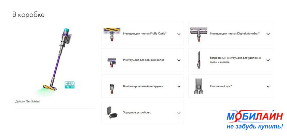Click the wall dock image

(199, 86)
